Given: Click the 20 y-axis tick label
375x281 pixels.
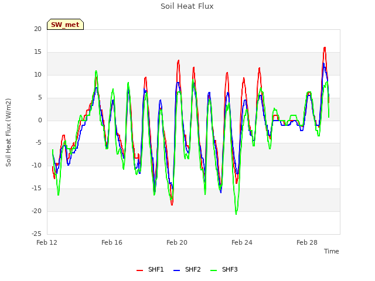Looking at the screenshot, I should pyautogui.click(x=37, y=29).
